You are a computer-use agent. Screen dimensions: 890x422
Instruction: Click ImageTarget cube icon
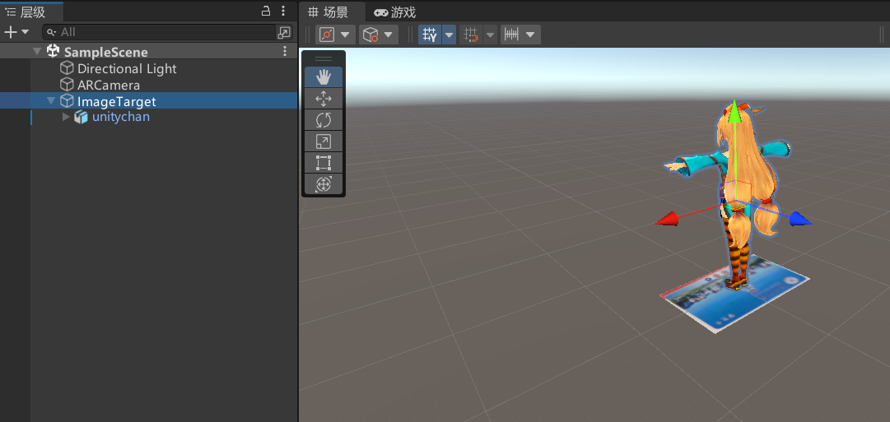coord(67,101)
